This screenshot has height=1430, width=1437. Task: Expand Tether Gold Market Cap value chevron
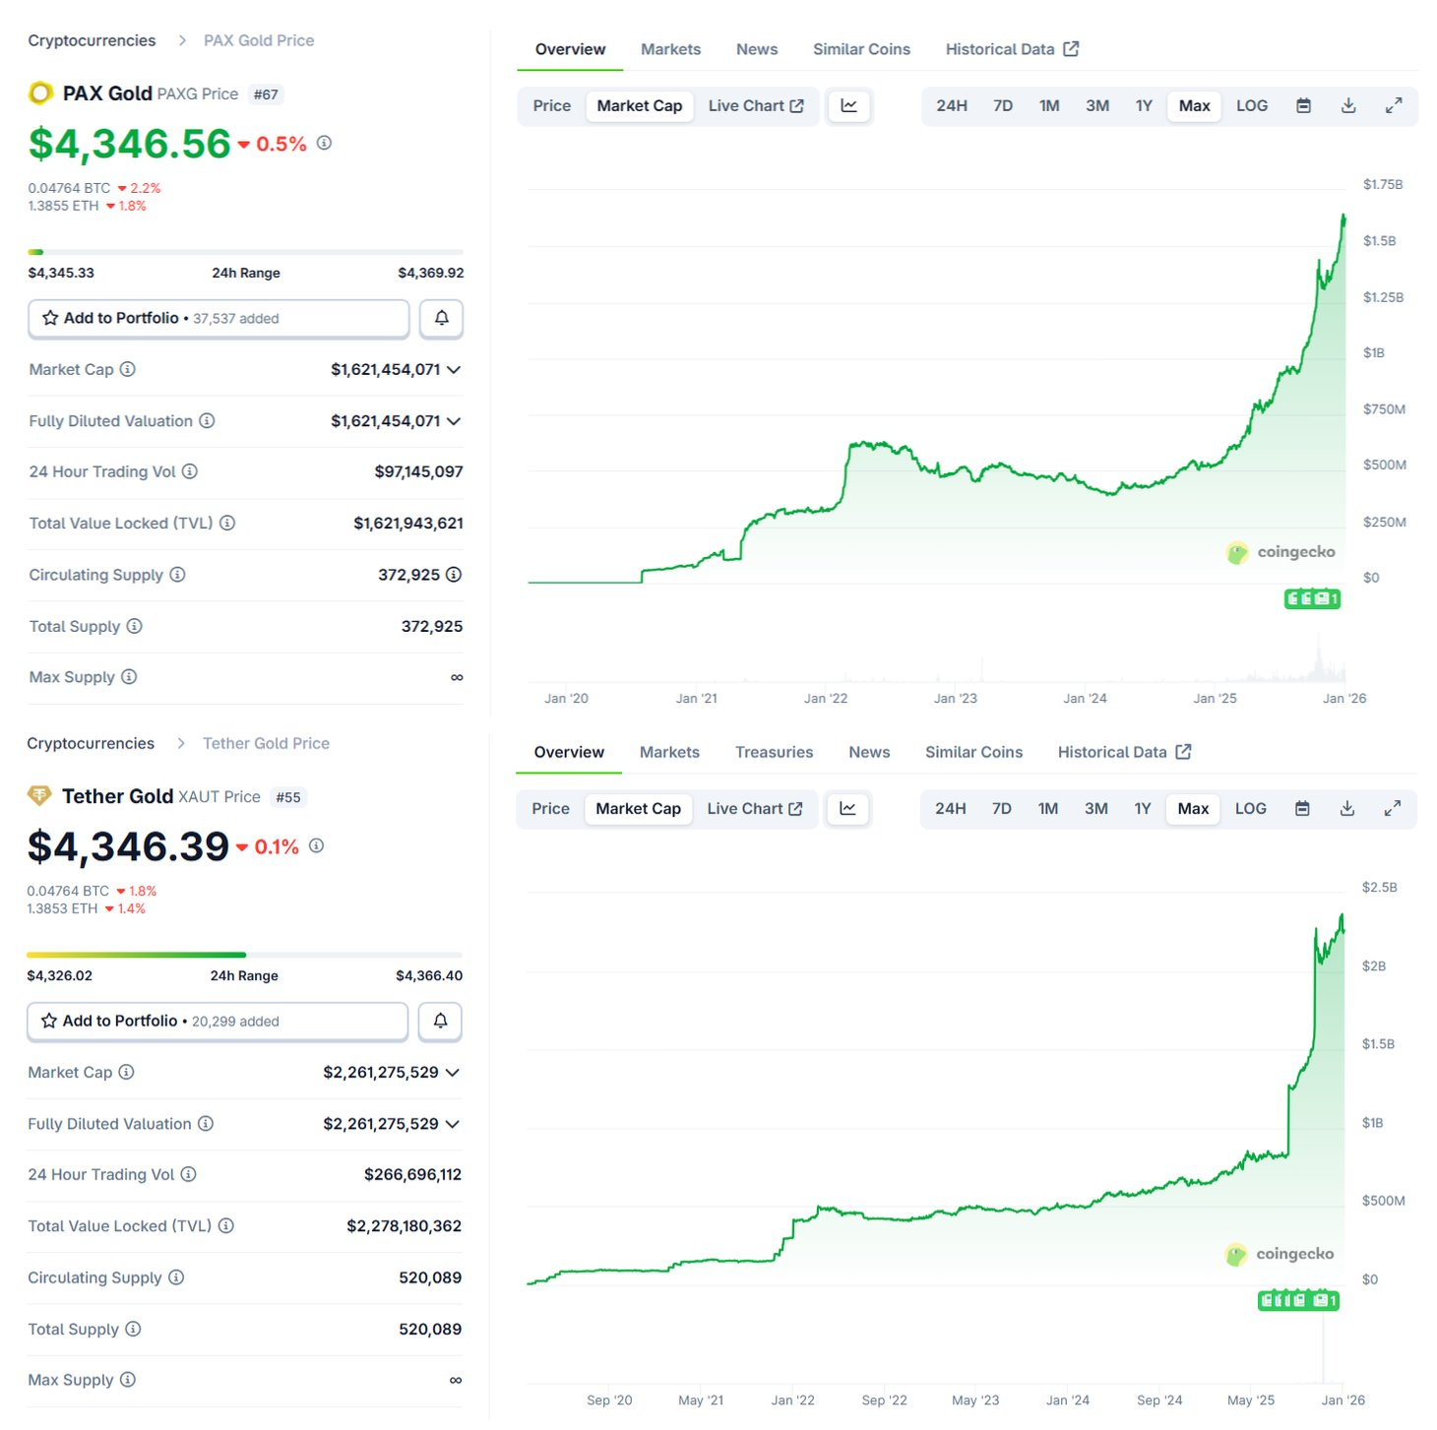coord(453,1073)
